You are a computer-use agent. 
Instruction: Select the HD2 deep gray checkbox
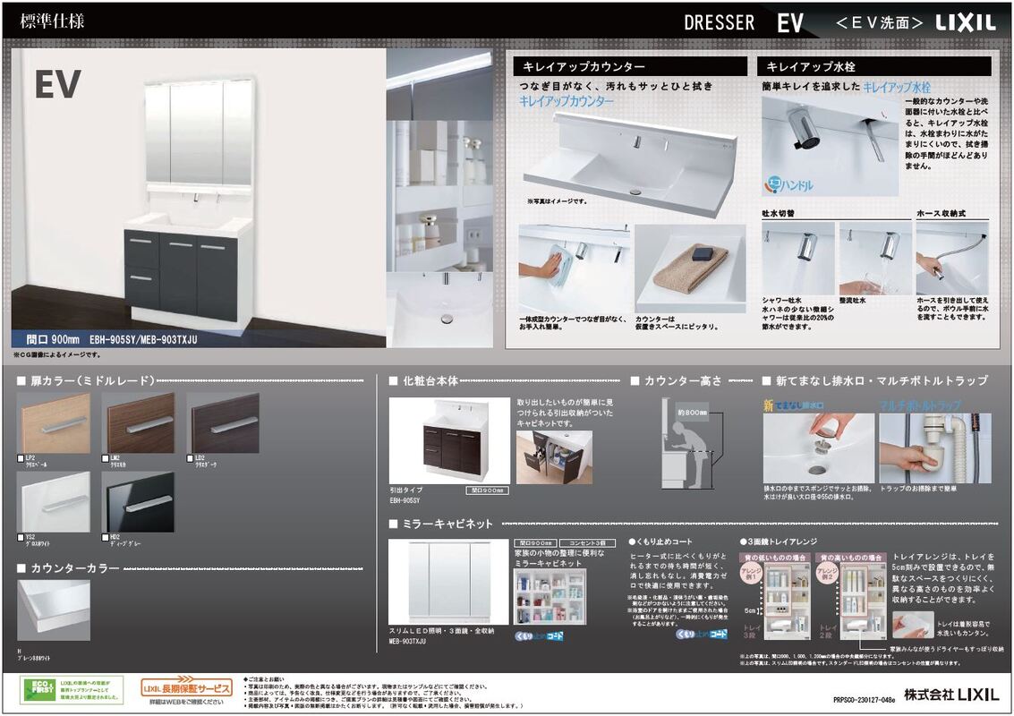(106, 538)
